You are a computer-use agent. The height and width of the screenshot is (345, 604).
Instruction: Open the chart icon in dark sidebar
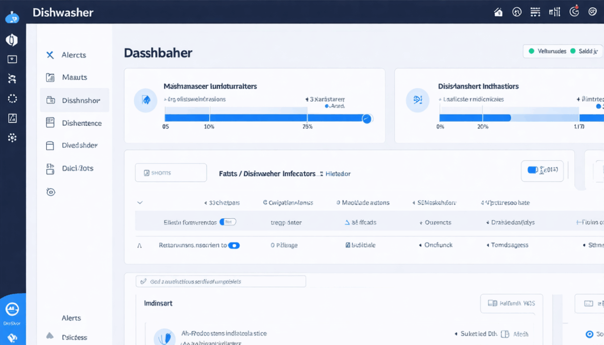[x=12, y=118]
